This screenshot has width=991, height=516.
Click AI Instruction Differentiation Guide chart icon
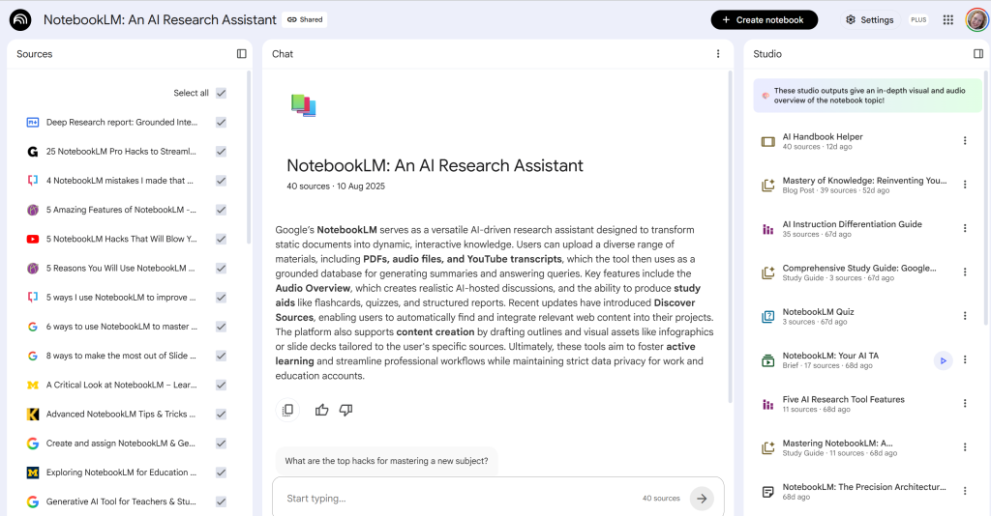tap(767, 229)
